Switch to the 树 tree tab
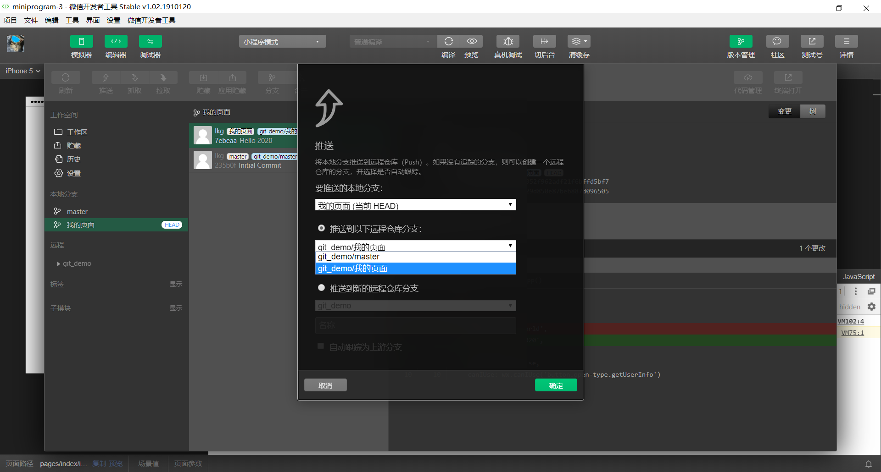Image resolution: width=881 pixels, height=472 pixels. click(x=813, y=111)
